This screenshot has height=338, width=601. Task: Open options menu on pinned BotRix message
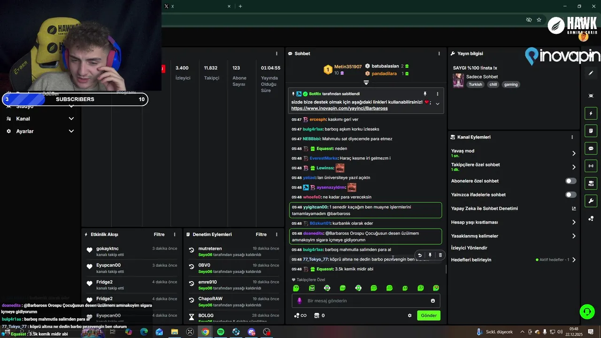[438, 94]
